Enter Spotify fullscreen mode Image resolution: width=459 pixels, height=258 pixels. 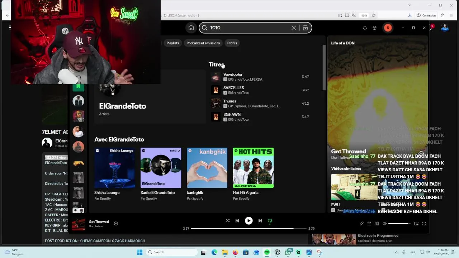click(424, 224)
